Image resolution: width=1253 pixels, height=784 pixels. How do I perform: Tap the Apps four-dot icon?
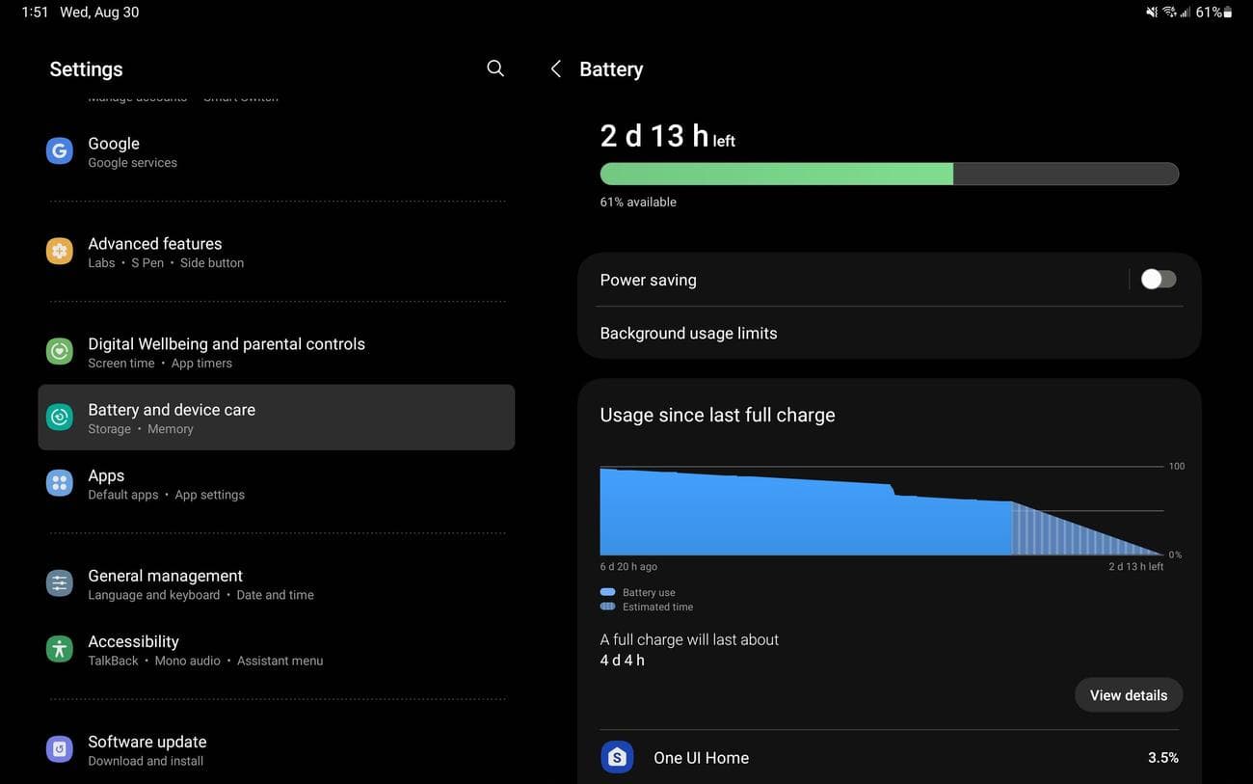click(60, 483)
